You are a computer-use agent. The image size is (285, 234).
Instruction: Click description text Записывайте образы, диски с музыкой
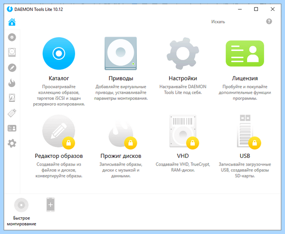121,170
